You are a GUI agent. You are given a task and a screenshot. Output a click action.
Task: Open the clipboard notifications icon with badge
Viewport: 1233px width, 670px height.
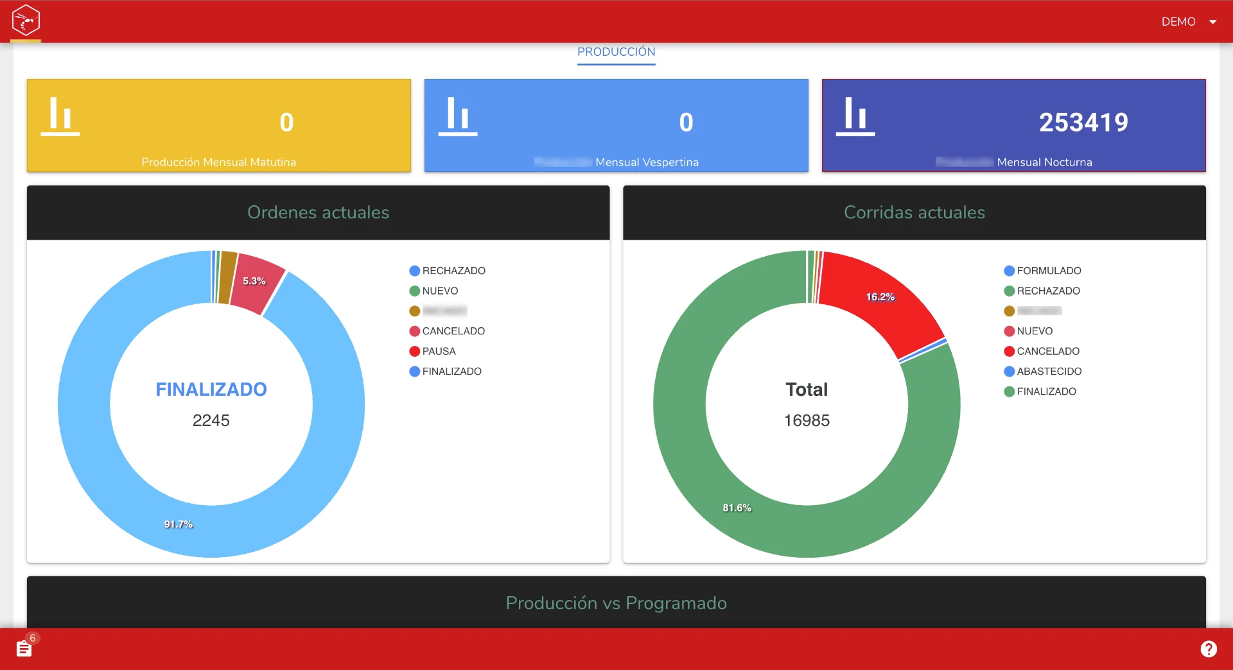[25, 648]
